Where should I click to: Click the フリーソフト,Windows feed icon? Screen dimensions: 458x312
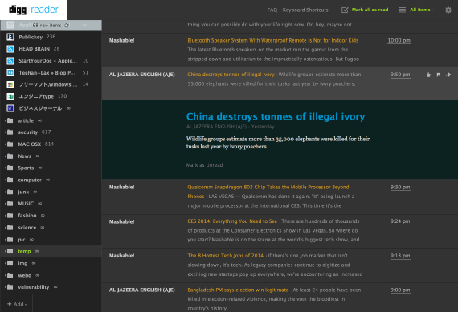tap(10, 84)
